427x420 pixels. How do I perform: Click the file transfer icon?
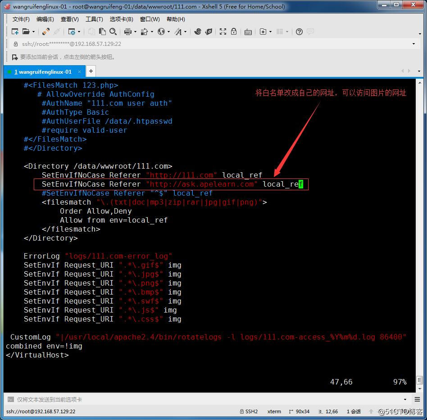coord(144,32)
